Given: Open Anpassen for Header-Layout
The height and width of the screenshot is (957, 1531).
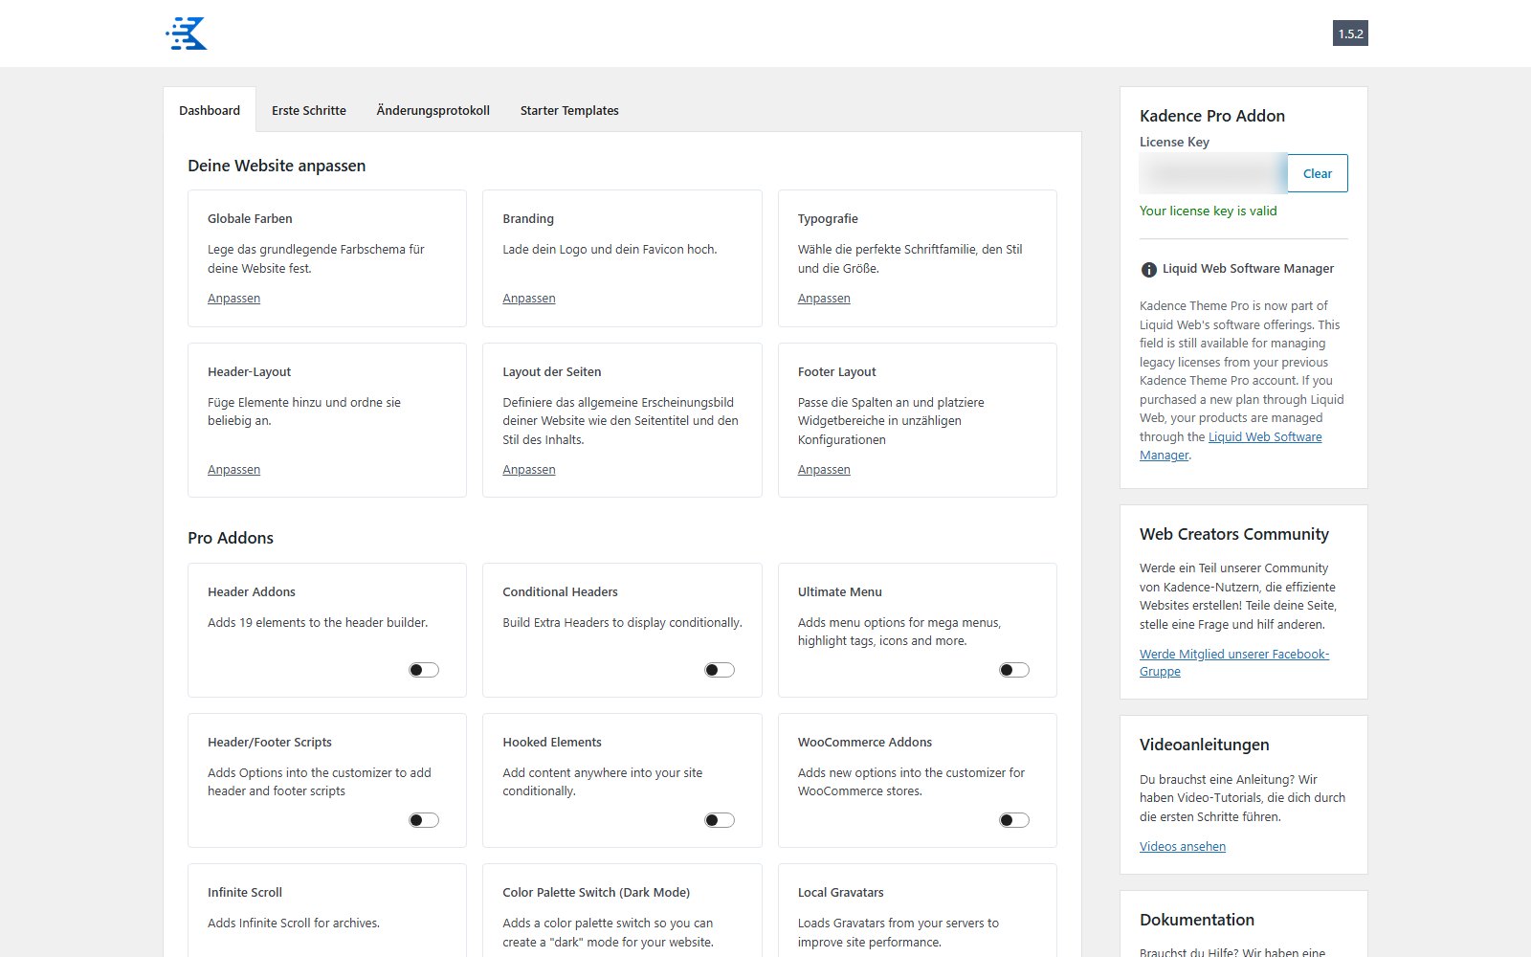Looking at the screenshot, I should pyautogui.click(x=233, y=470).
